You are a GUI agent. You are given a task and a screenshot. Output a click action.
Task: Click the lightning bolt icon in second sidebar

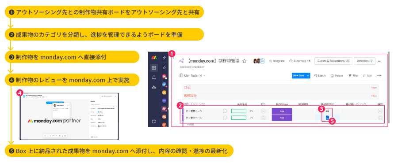[164, 58]
